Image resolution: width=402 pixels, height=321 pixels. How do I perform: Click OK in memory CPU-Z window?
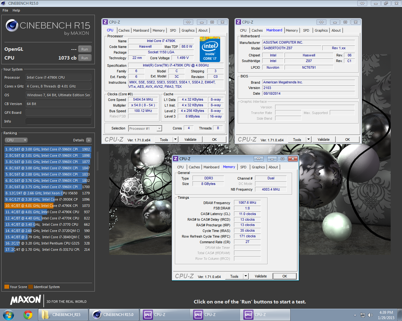click(x=285, y=276)
